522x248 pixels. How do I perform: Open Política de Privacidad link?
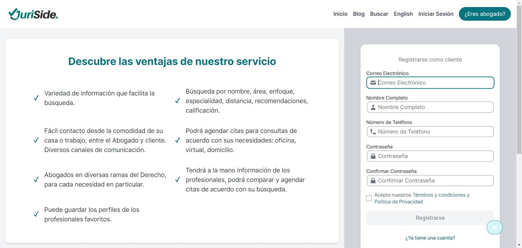click(399, 201)
